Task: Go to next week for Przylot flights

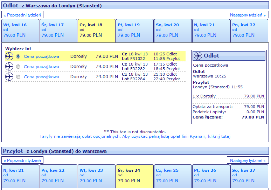Action: pos(248,161)
